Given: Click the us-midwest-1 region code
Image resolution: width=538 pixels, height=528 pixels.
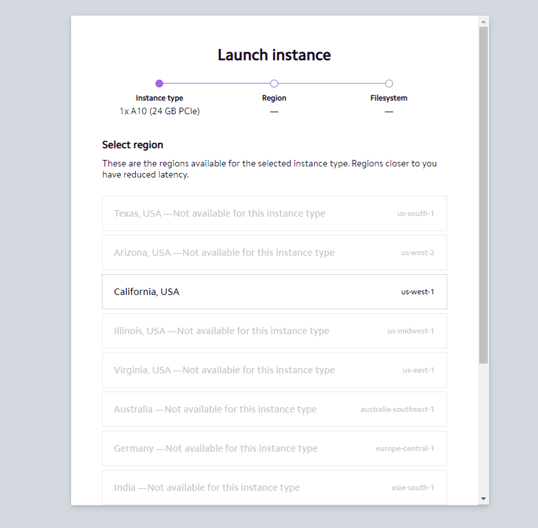Looking at the screenshot, I should (411, 331).
